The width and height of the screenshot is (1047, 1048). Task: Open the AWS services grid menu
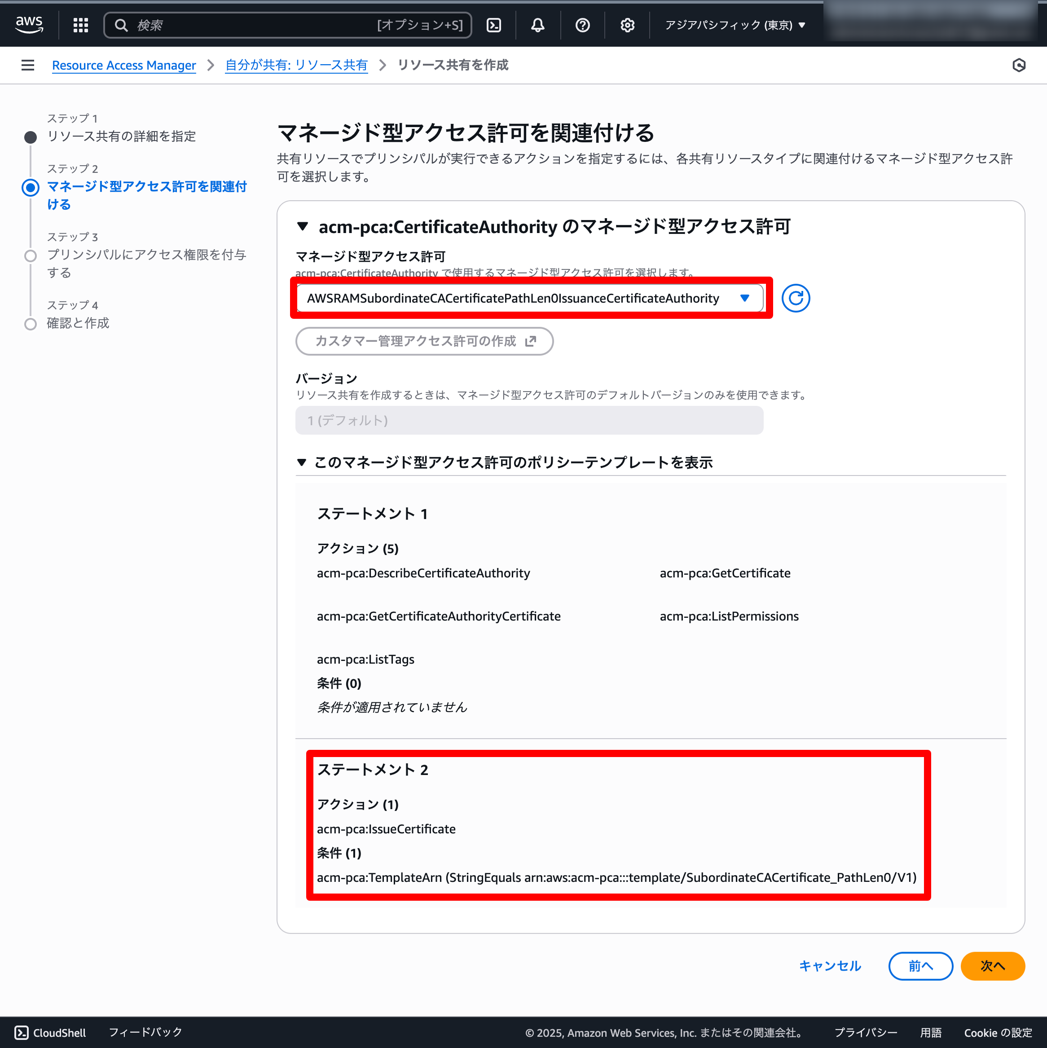(80, 24)
